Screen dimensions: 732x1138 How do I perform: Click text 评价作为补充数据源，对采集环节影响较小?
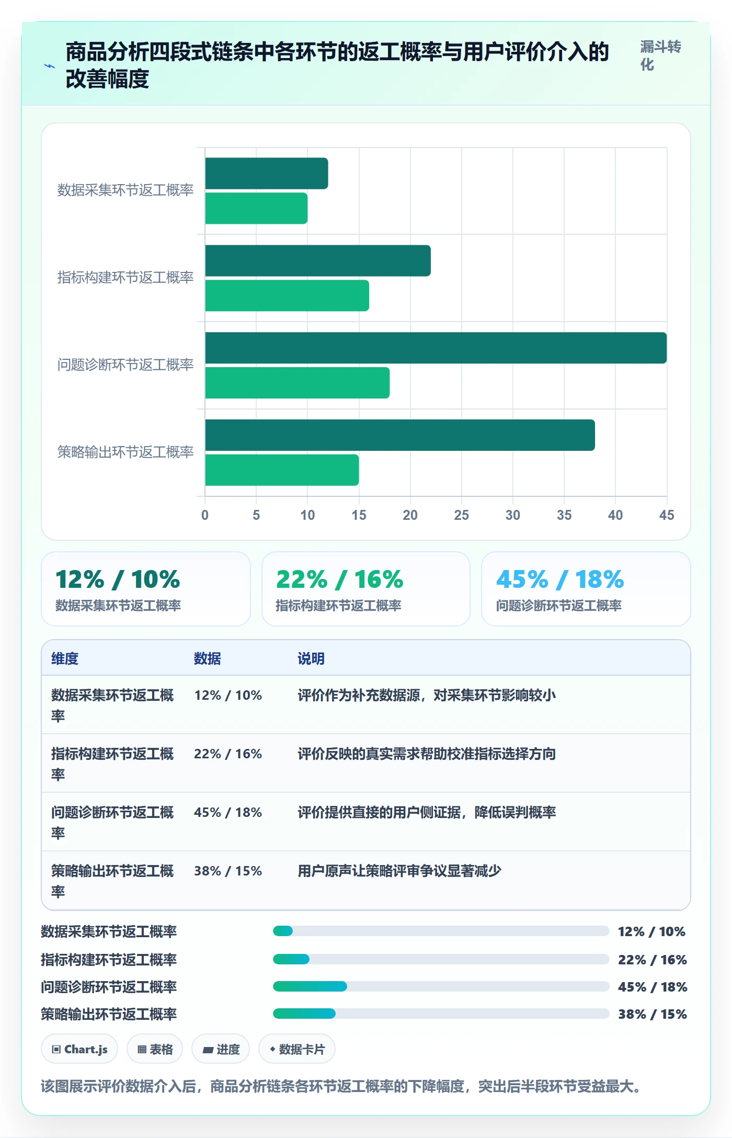pos(427,695)
